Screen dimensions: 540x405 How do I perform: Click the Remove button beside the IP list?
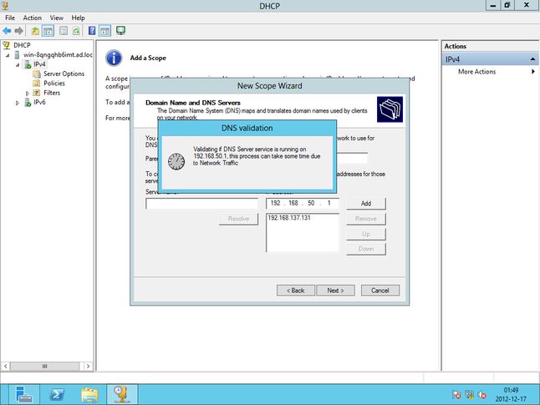pos(366,219)
